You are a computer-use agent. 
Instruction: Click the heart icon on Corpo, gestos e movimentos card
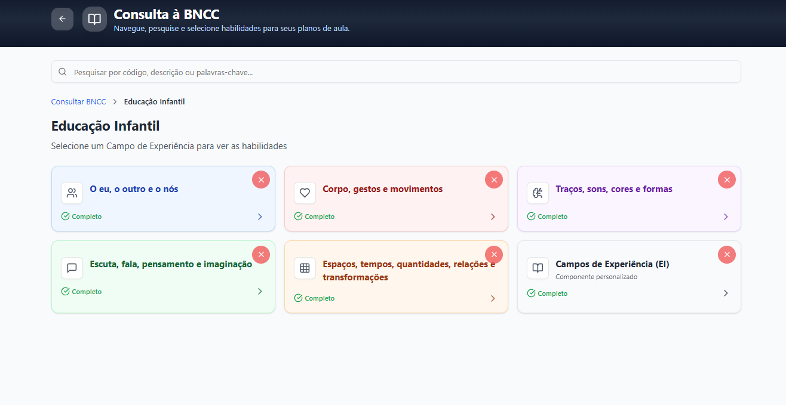coord(305,193)
